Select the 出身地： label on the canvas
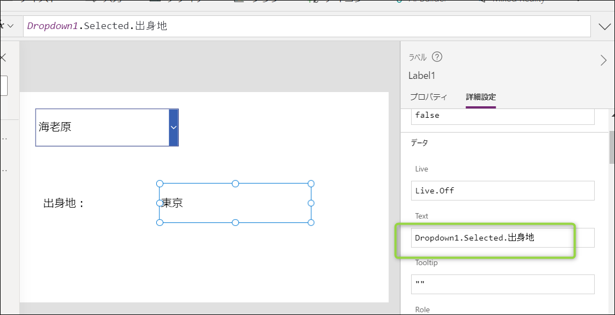Screen dimensions: 615x315 [64, 203]
